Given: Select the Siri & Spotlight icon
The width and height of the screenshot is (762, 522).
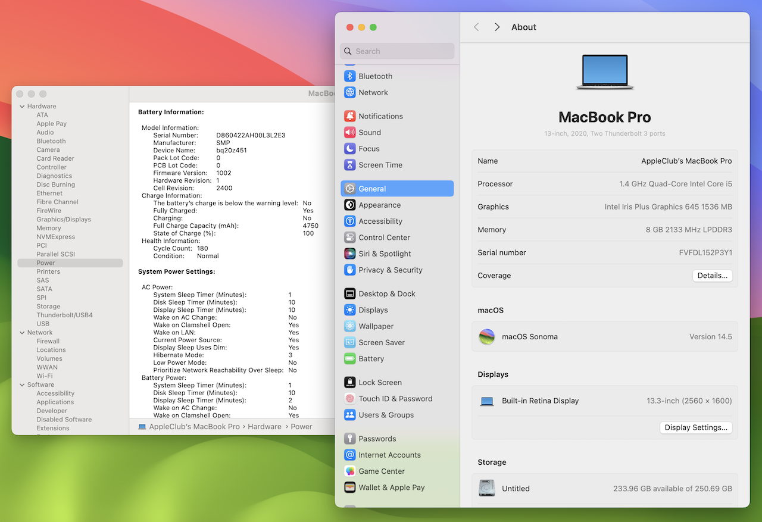Looking at the screenshot, I should [350, 254].
